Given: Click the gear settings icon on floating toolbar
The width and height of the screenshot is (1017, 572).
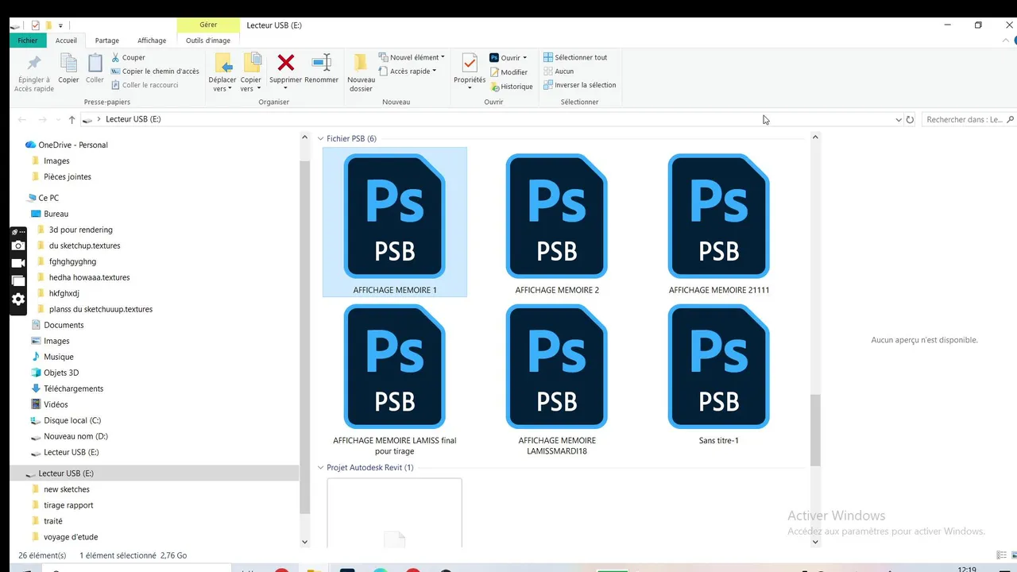Looking at the screenshot, I should pyautogui.click(x=18, y=299).
